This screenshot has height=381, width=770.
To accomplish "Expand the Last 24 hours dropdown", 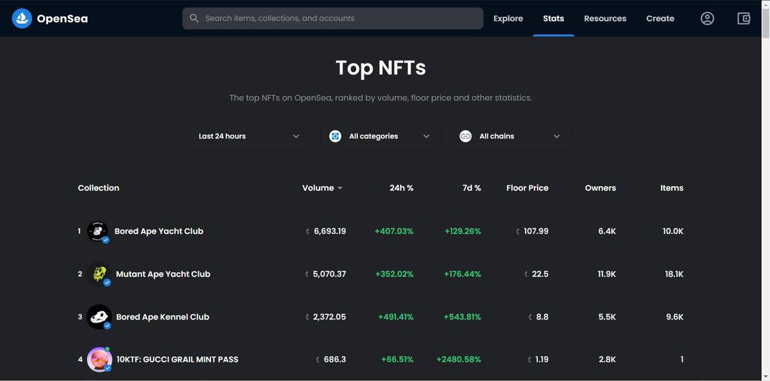I will click(x=250, y=136).
